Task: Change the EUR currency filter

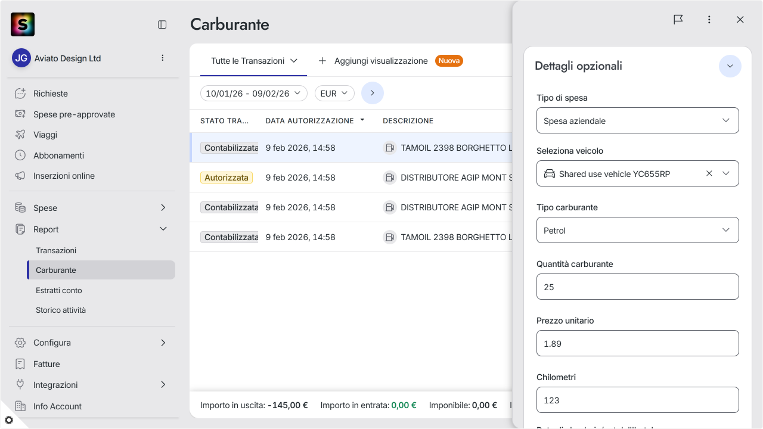Action: (334, 94)
